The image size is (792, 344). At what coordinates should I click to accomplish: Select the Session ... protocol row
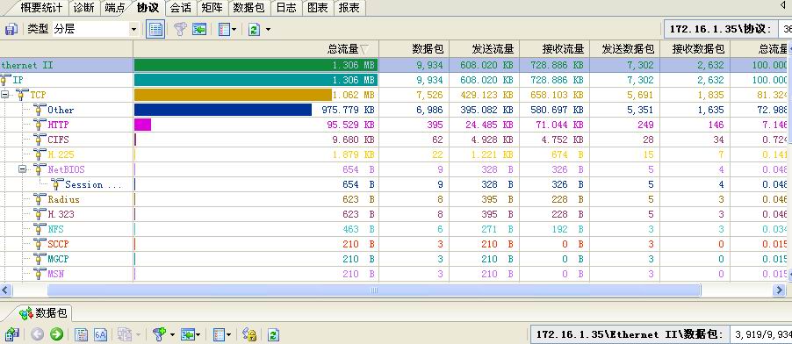(394, 184)
